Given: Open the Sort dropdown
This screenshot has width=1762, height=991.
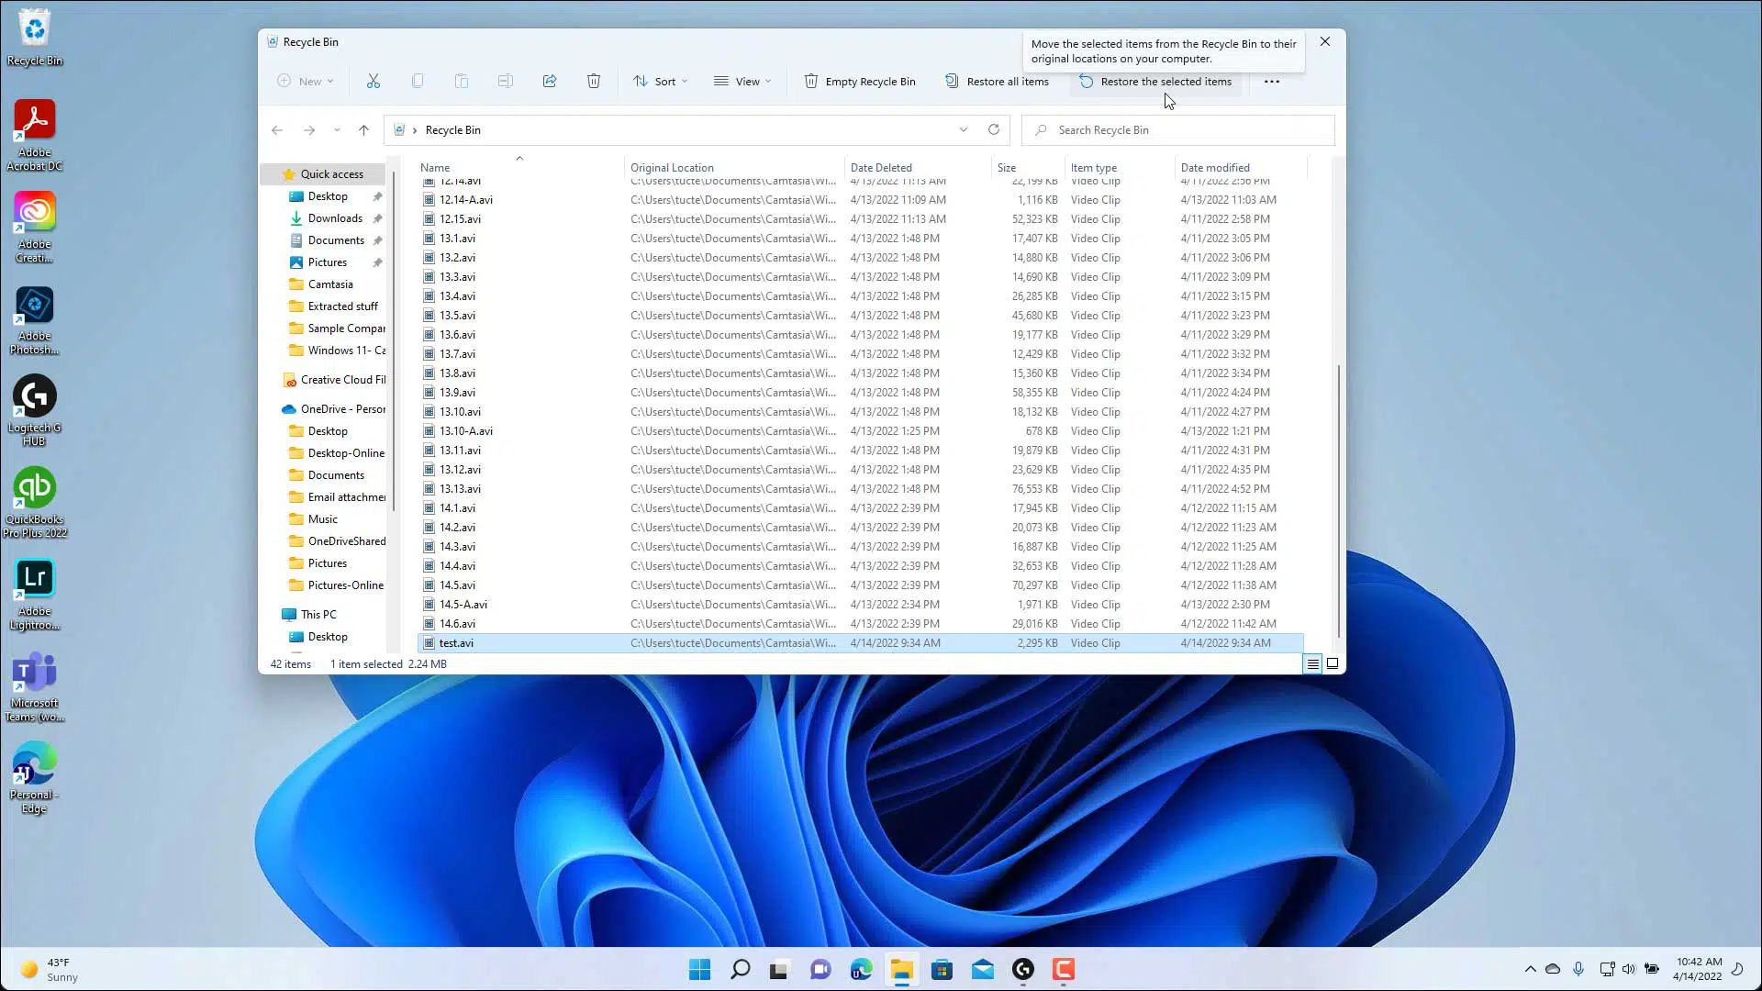Looking at the screenshot, I should click(660, 81).
